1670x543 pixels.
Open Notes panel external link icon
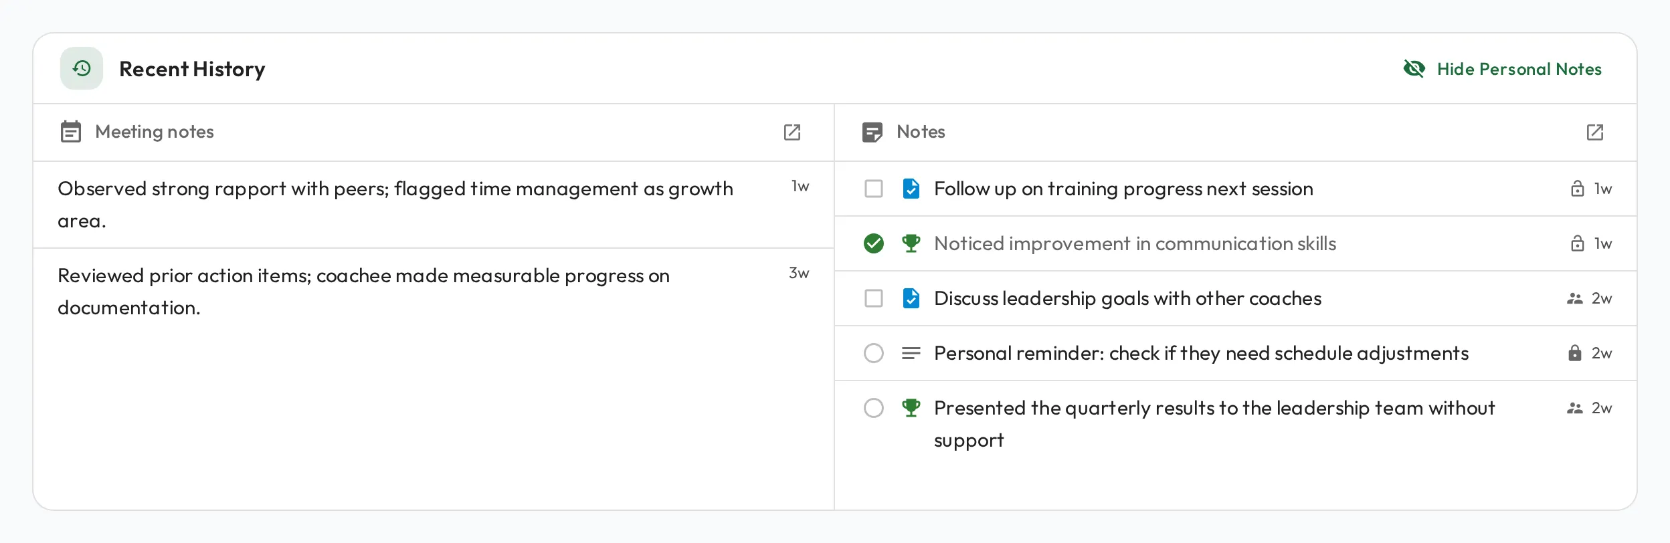pos(1595,132)
